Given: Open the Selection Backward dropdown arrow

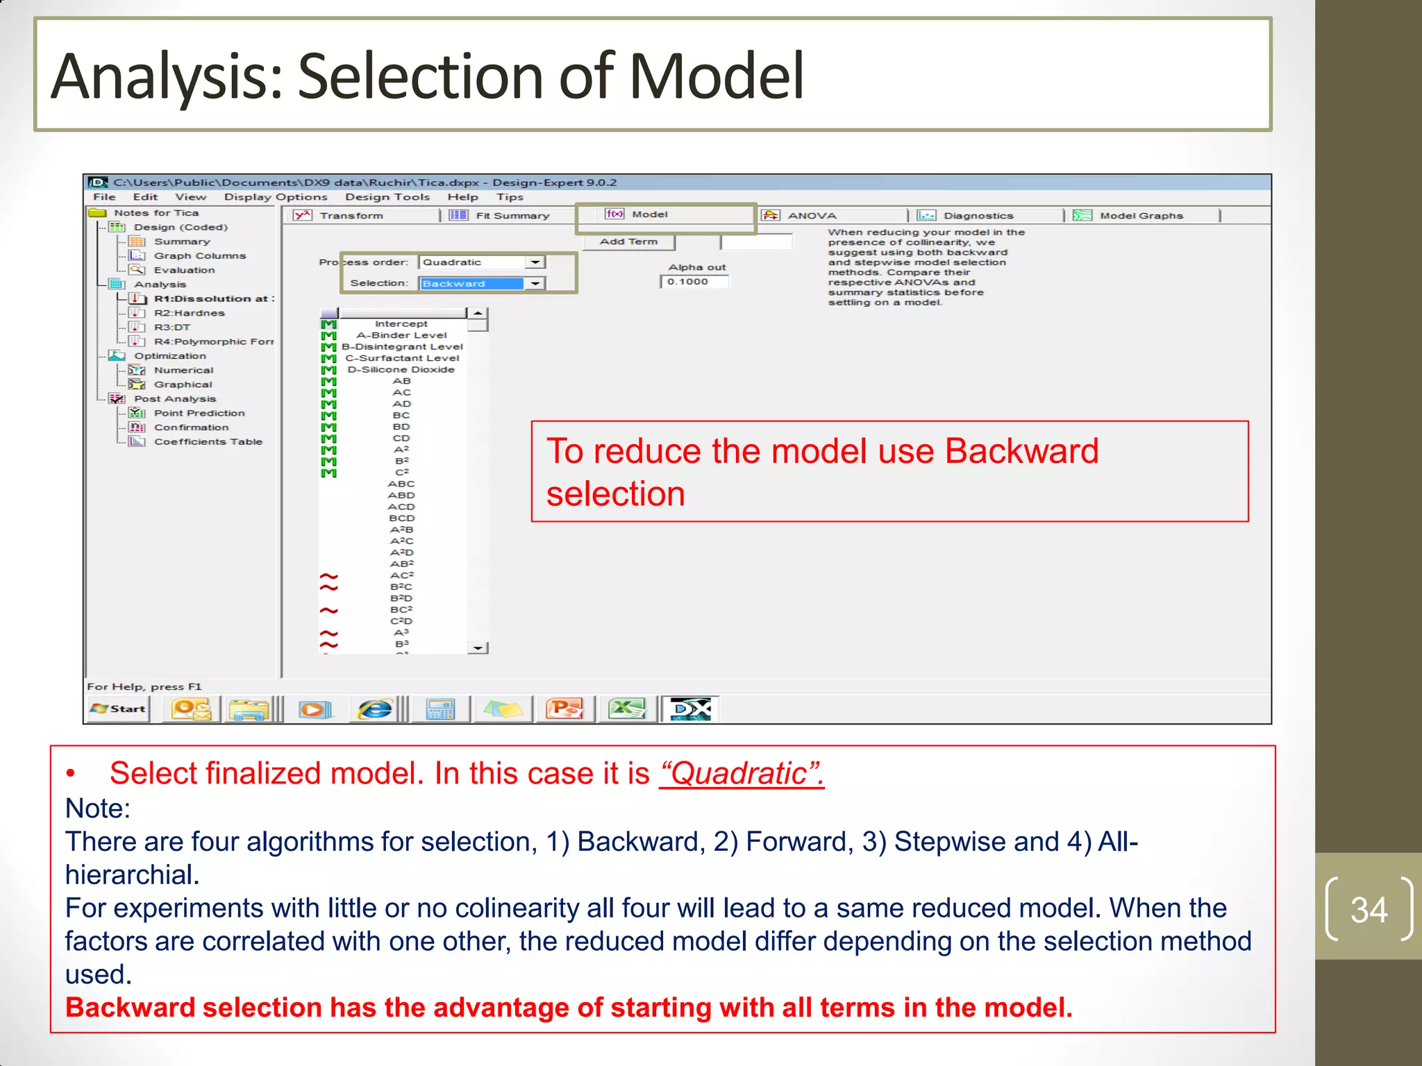Looking at the screenshot, I should pos(535,283).
